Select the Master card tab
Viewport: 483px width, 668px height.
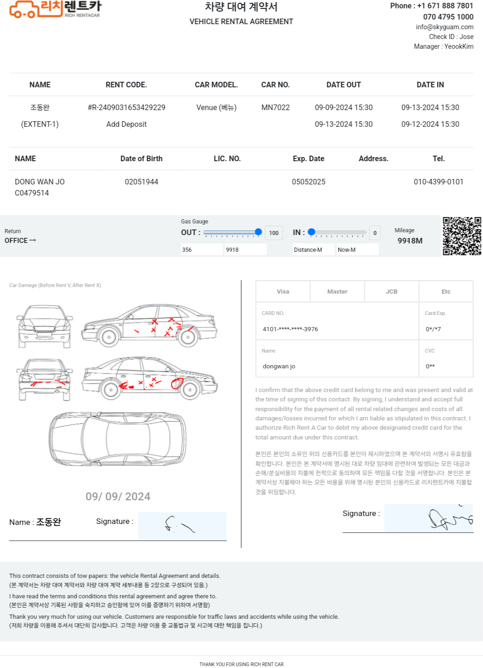click(x=337, y=291)
